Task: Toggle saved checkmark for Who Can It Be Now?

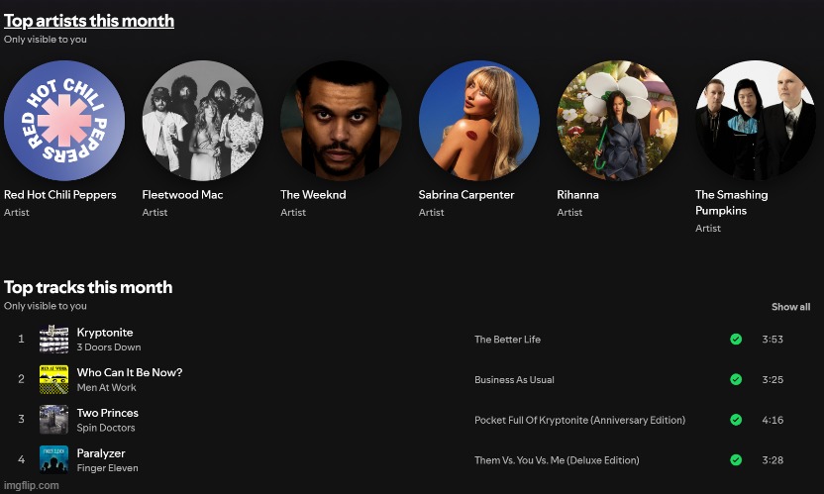Action: 736,379
